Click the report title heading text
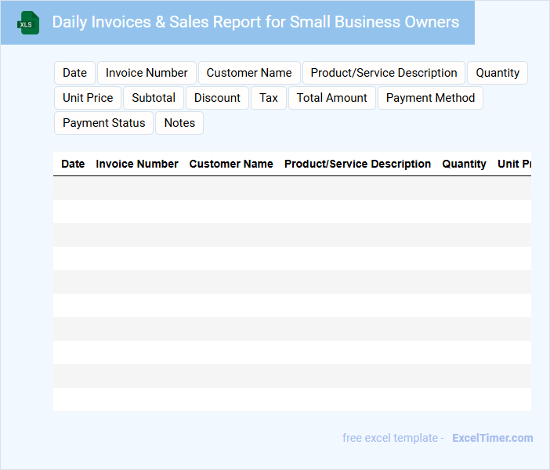 [x=255, y=22]
